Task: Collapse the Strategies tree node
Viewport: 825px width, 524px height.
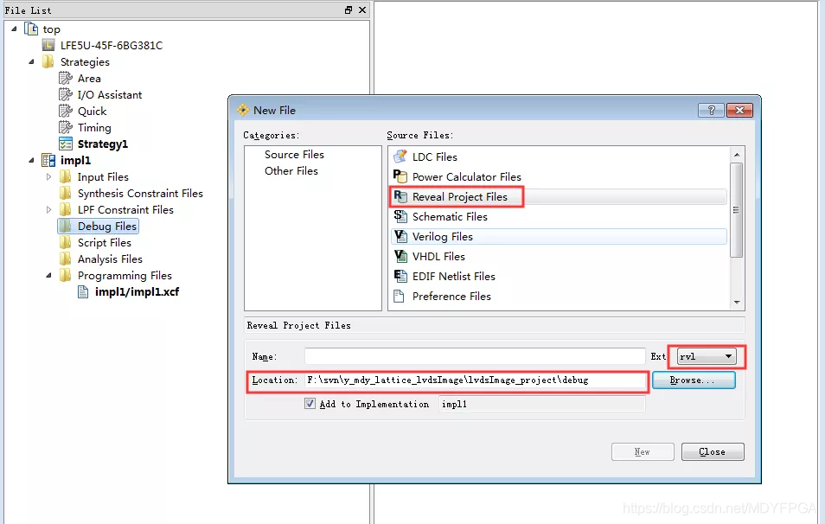Action: 32,61
